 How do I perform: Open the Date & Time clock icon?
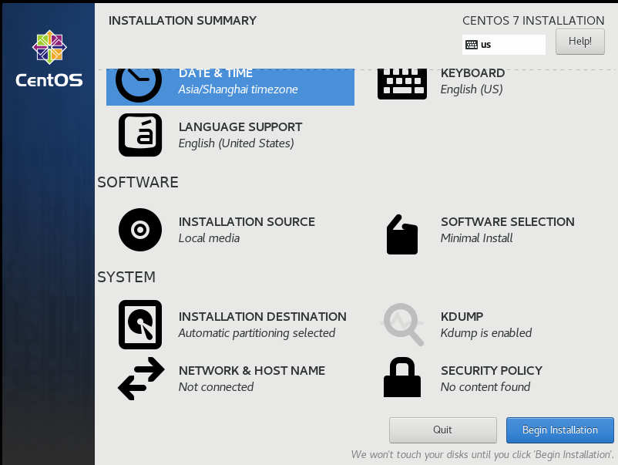tap(139, 86)
